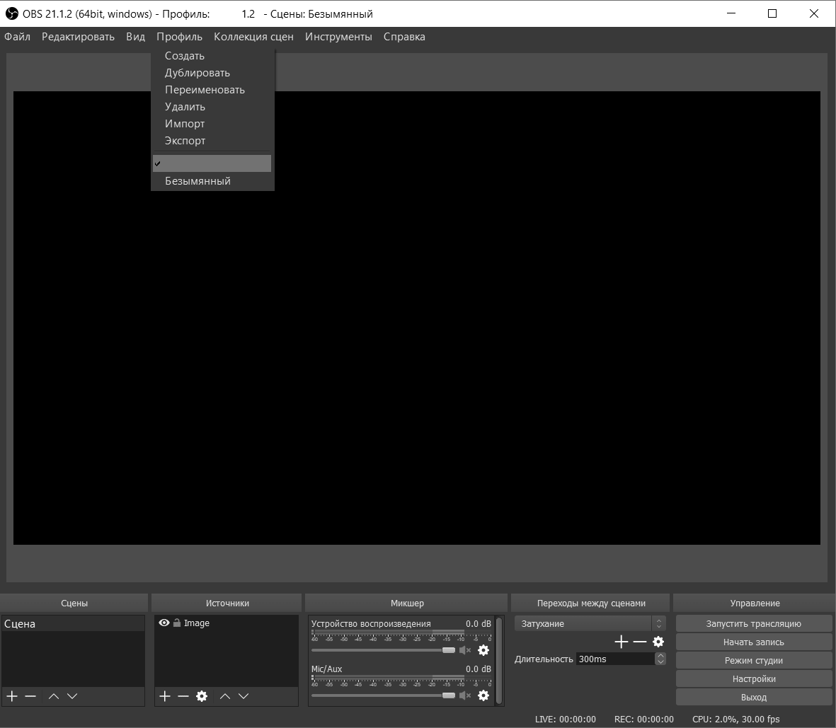Open the gear settings for Mic/Aux audio

pos(483,695)
